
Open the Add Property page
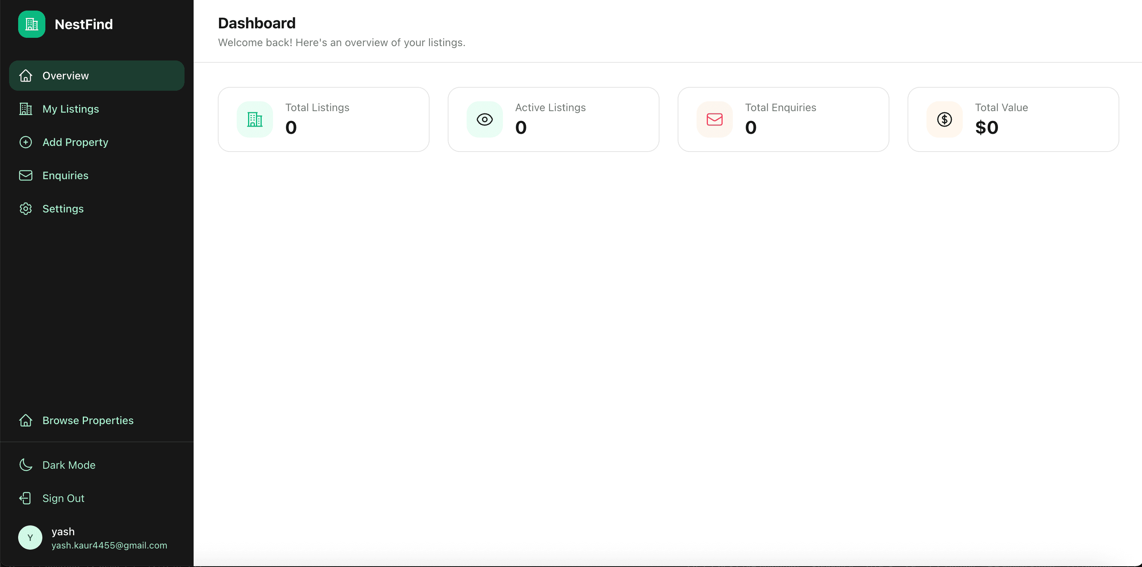click(75, 142)
